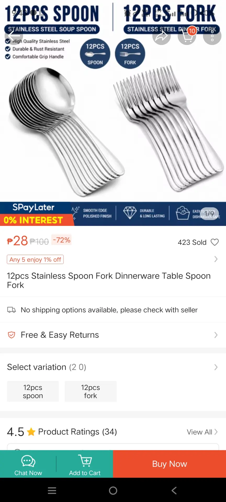This screenshot has height=502, width=226.
Task: Open the share arrow icon
Action: (x=161, y=36)
